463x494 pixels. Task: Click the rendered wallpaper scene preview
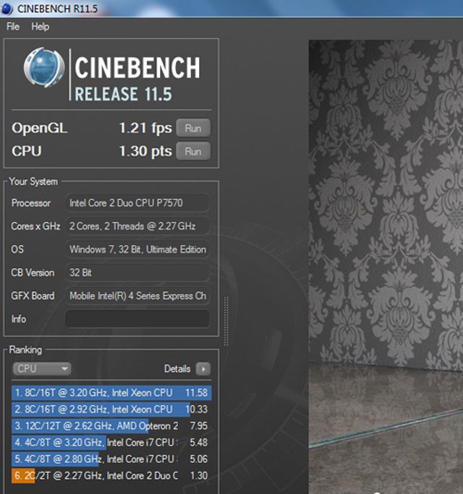pos(386,266)
